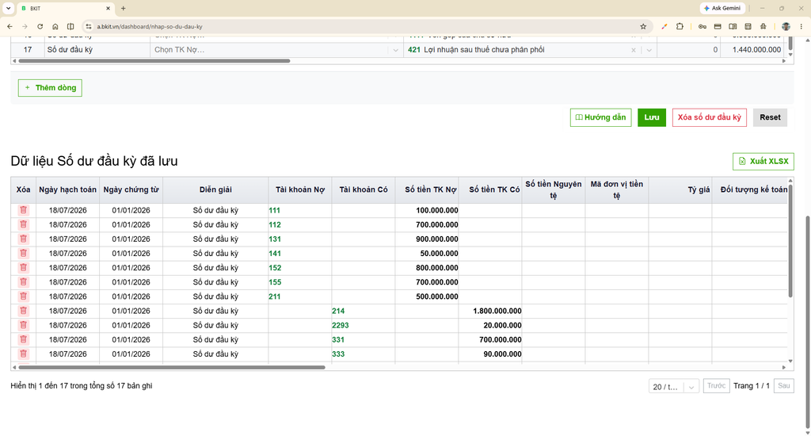Viewport: 811px width, 436px height.
Task: Export data with Xuất XLSX
Action: tap(763, 161)
